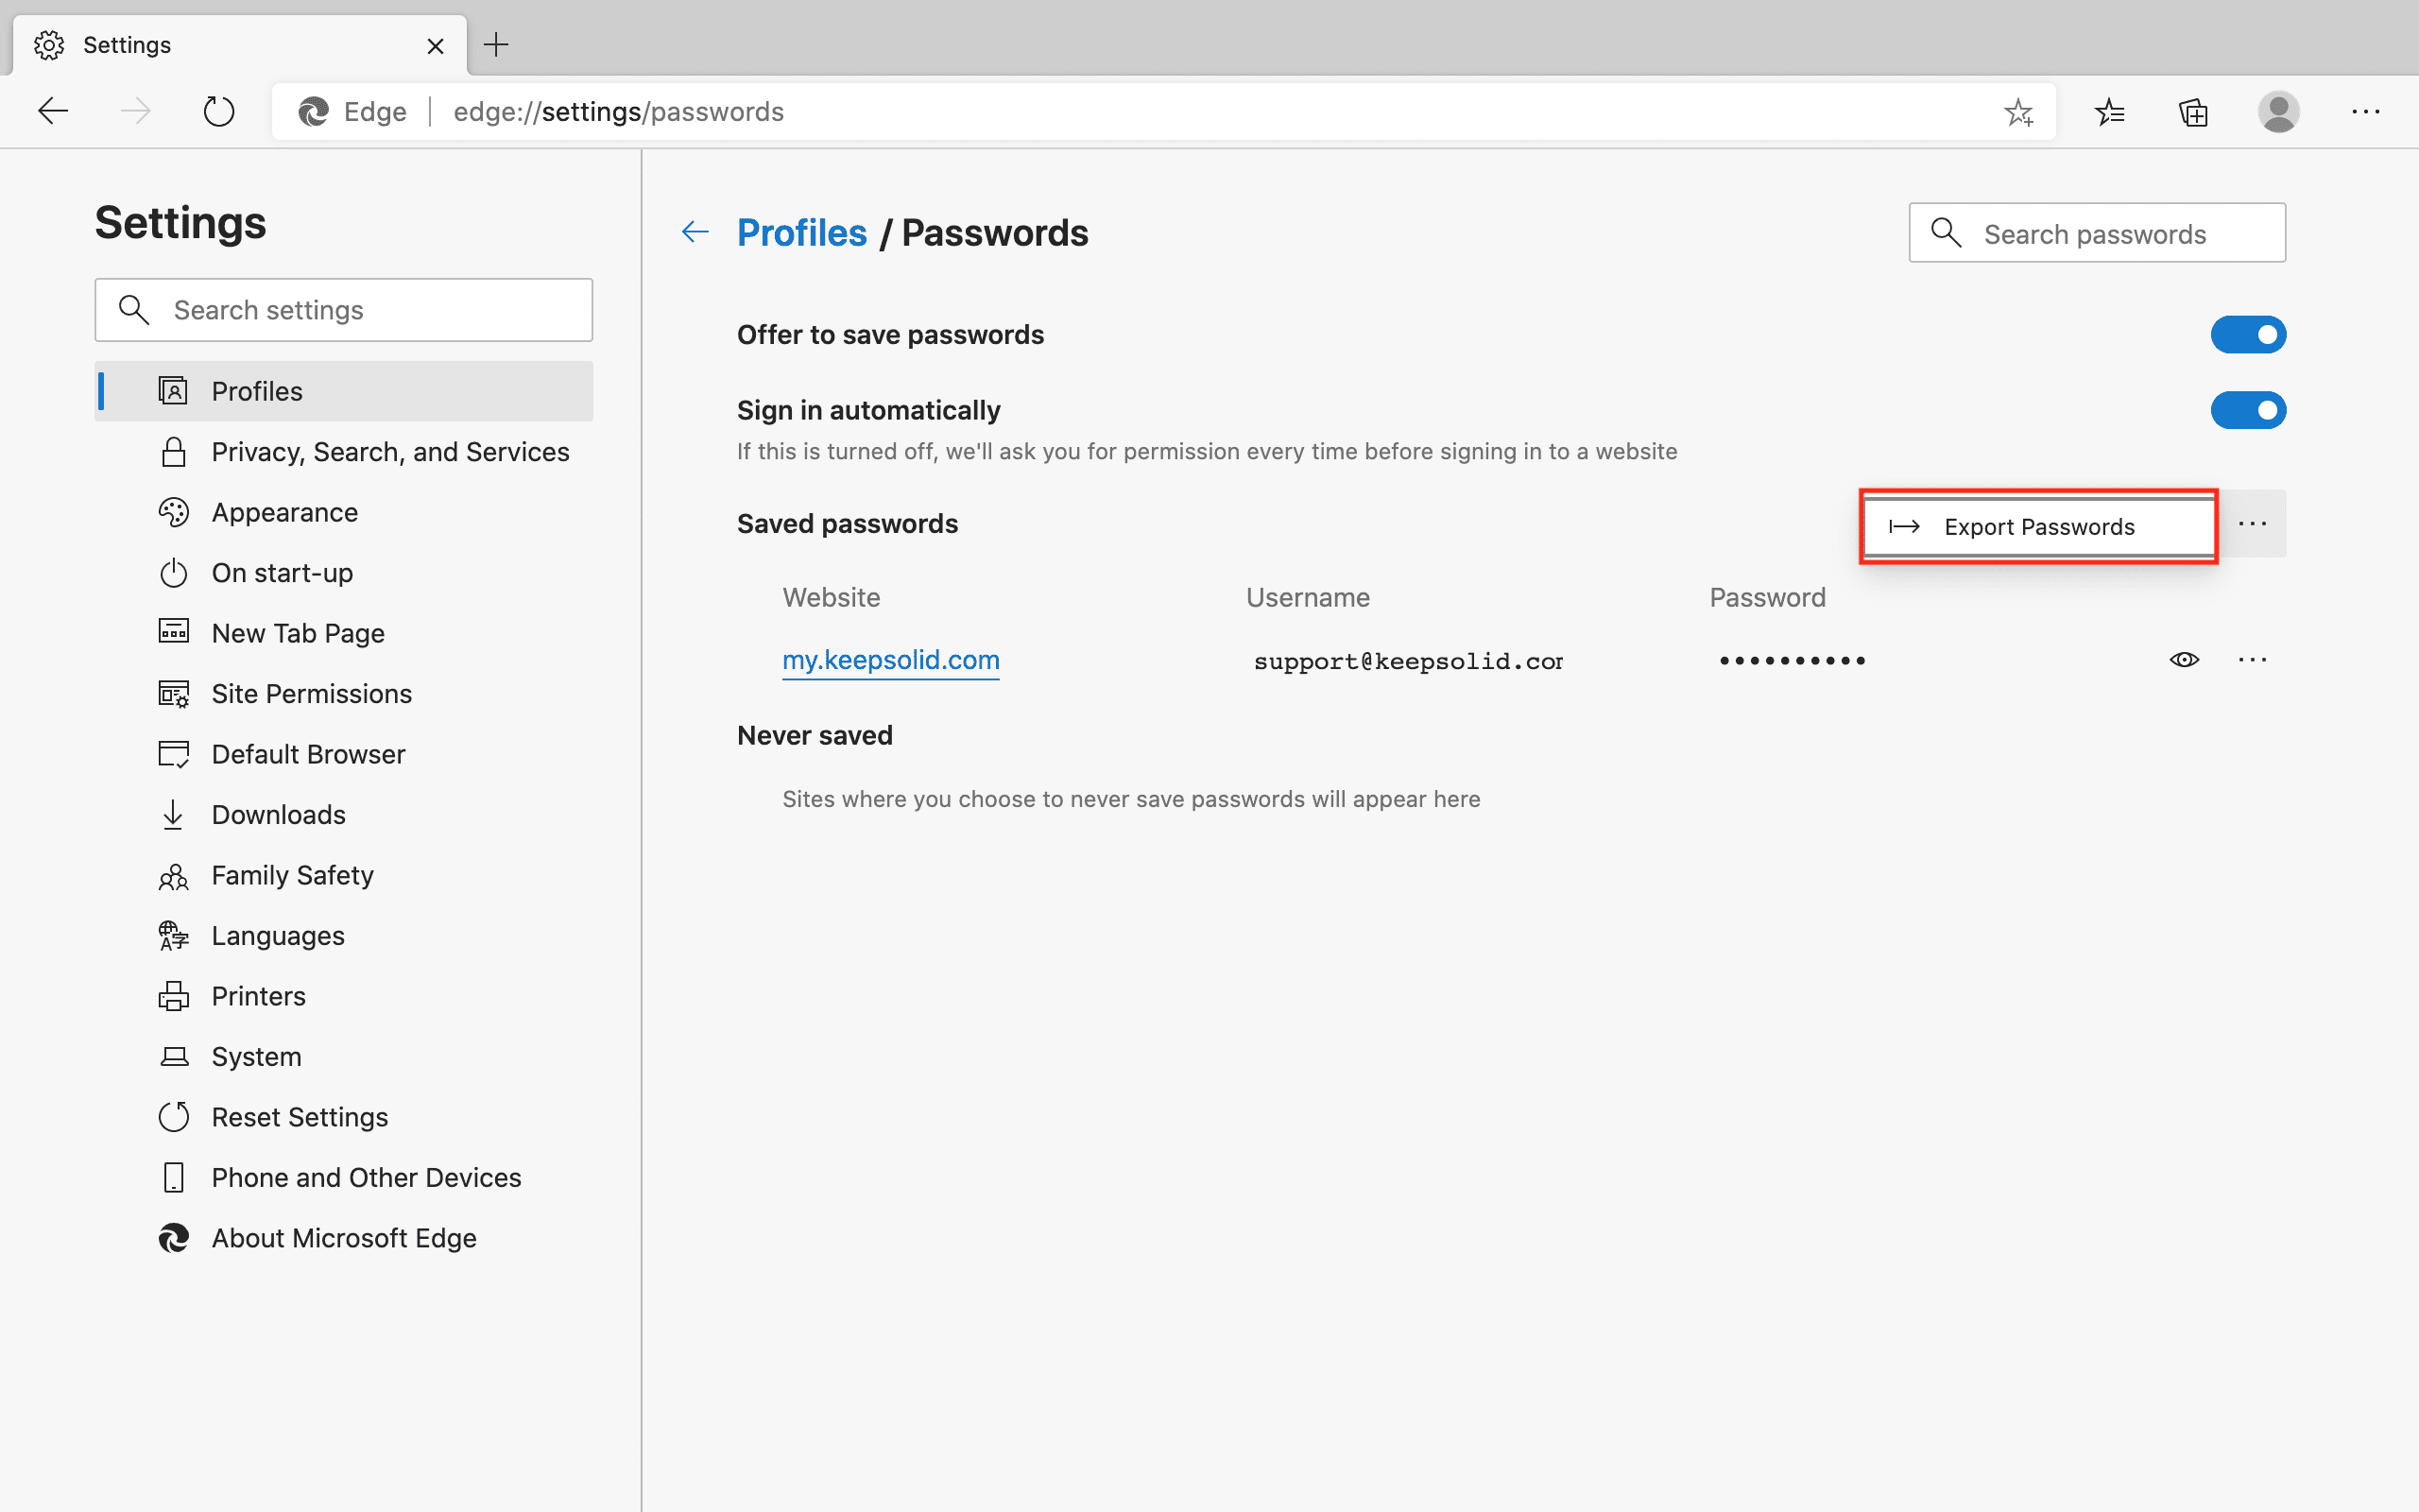Open the Collections toolbar icon
2419x1512 pixels.
coord(2193,112)
